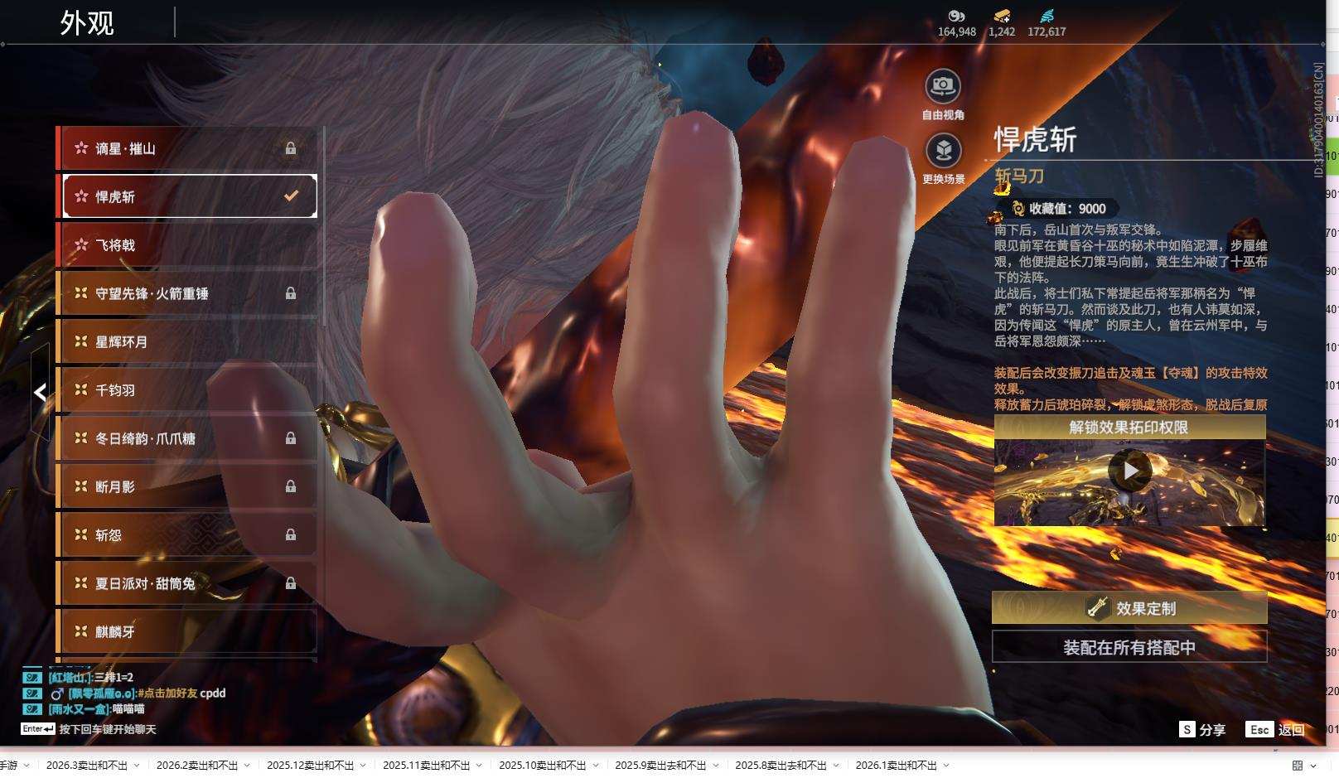
Task: Click the lock icon on 摘星·摧山
Action: tap(291, 148)
